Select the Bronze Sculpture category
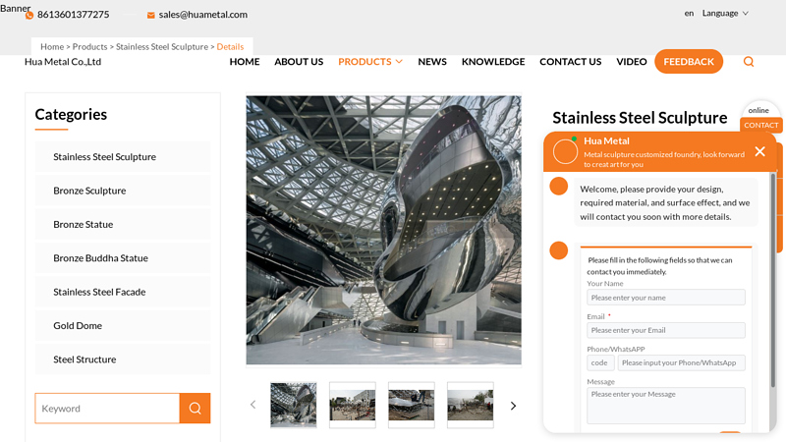This screenshot has width=786, height=442. pos(123,191)
